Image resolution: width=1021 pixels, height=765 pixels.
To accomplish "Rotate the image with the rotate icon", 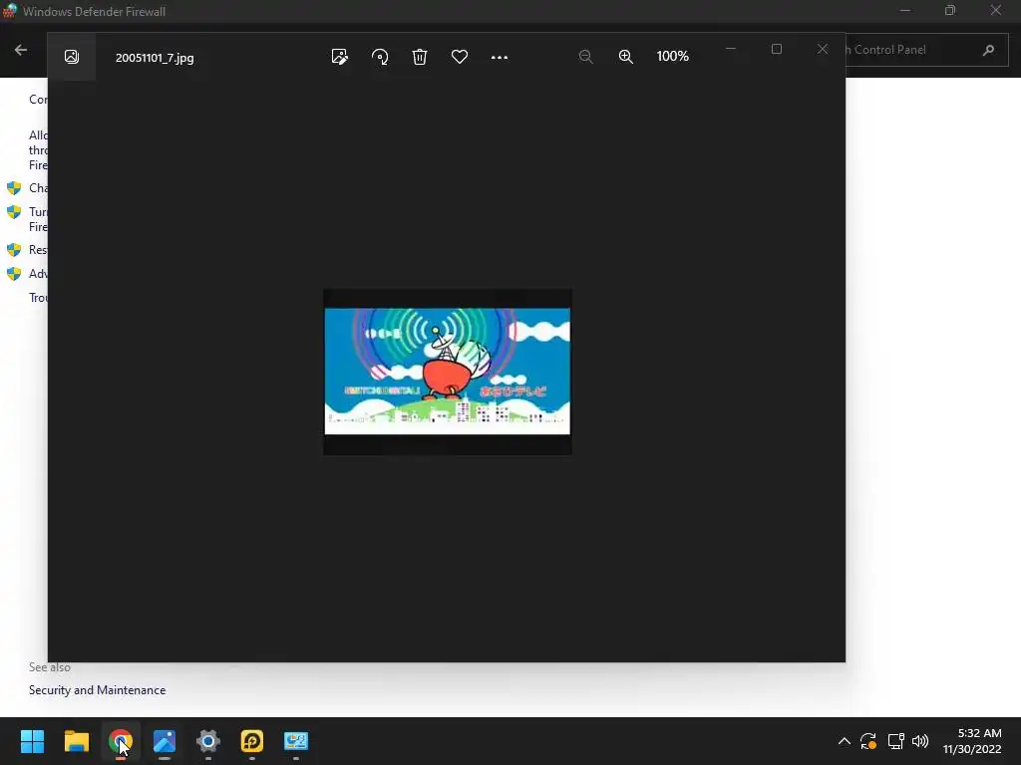I will pos(380,57).
